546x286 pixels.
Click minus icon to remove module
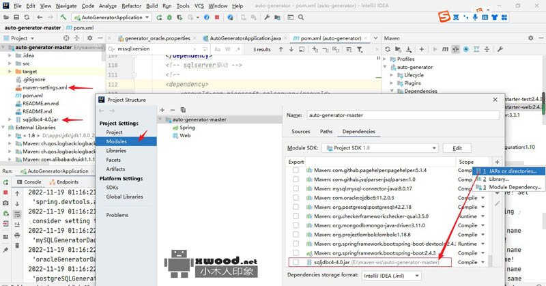pyautogui.click(x=173, y=110)
